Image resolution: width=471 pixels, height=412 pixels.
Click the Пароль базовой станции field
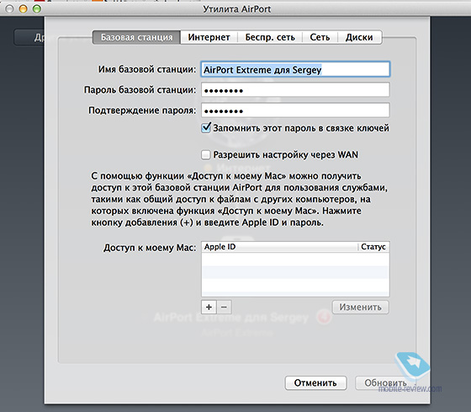295,89
